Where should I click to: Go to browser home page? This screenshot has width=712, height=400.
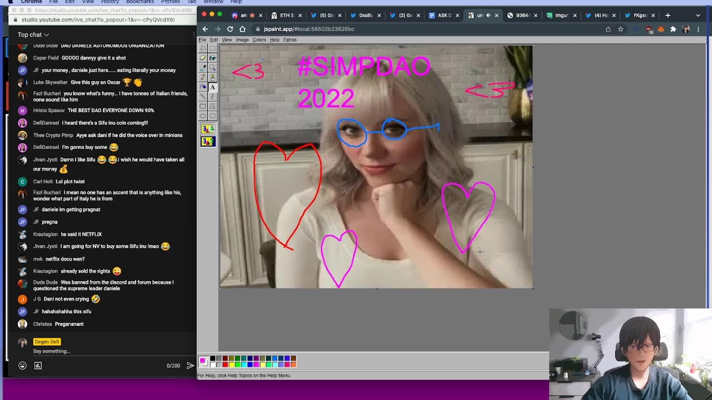coord(243,29)
